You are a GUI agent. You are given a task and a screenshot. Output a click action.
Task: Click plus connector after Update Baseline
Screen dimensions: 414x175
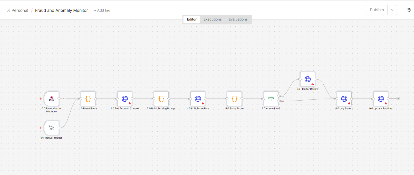pos(398,99)
